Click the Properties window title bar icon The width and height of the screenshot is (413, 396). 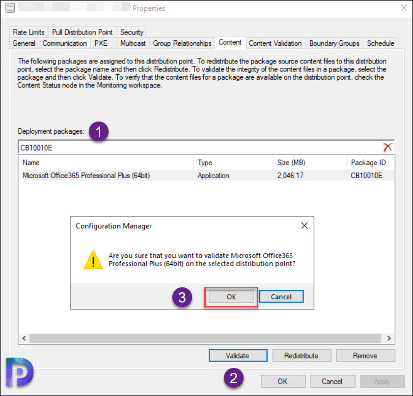(10, 8)
